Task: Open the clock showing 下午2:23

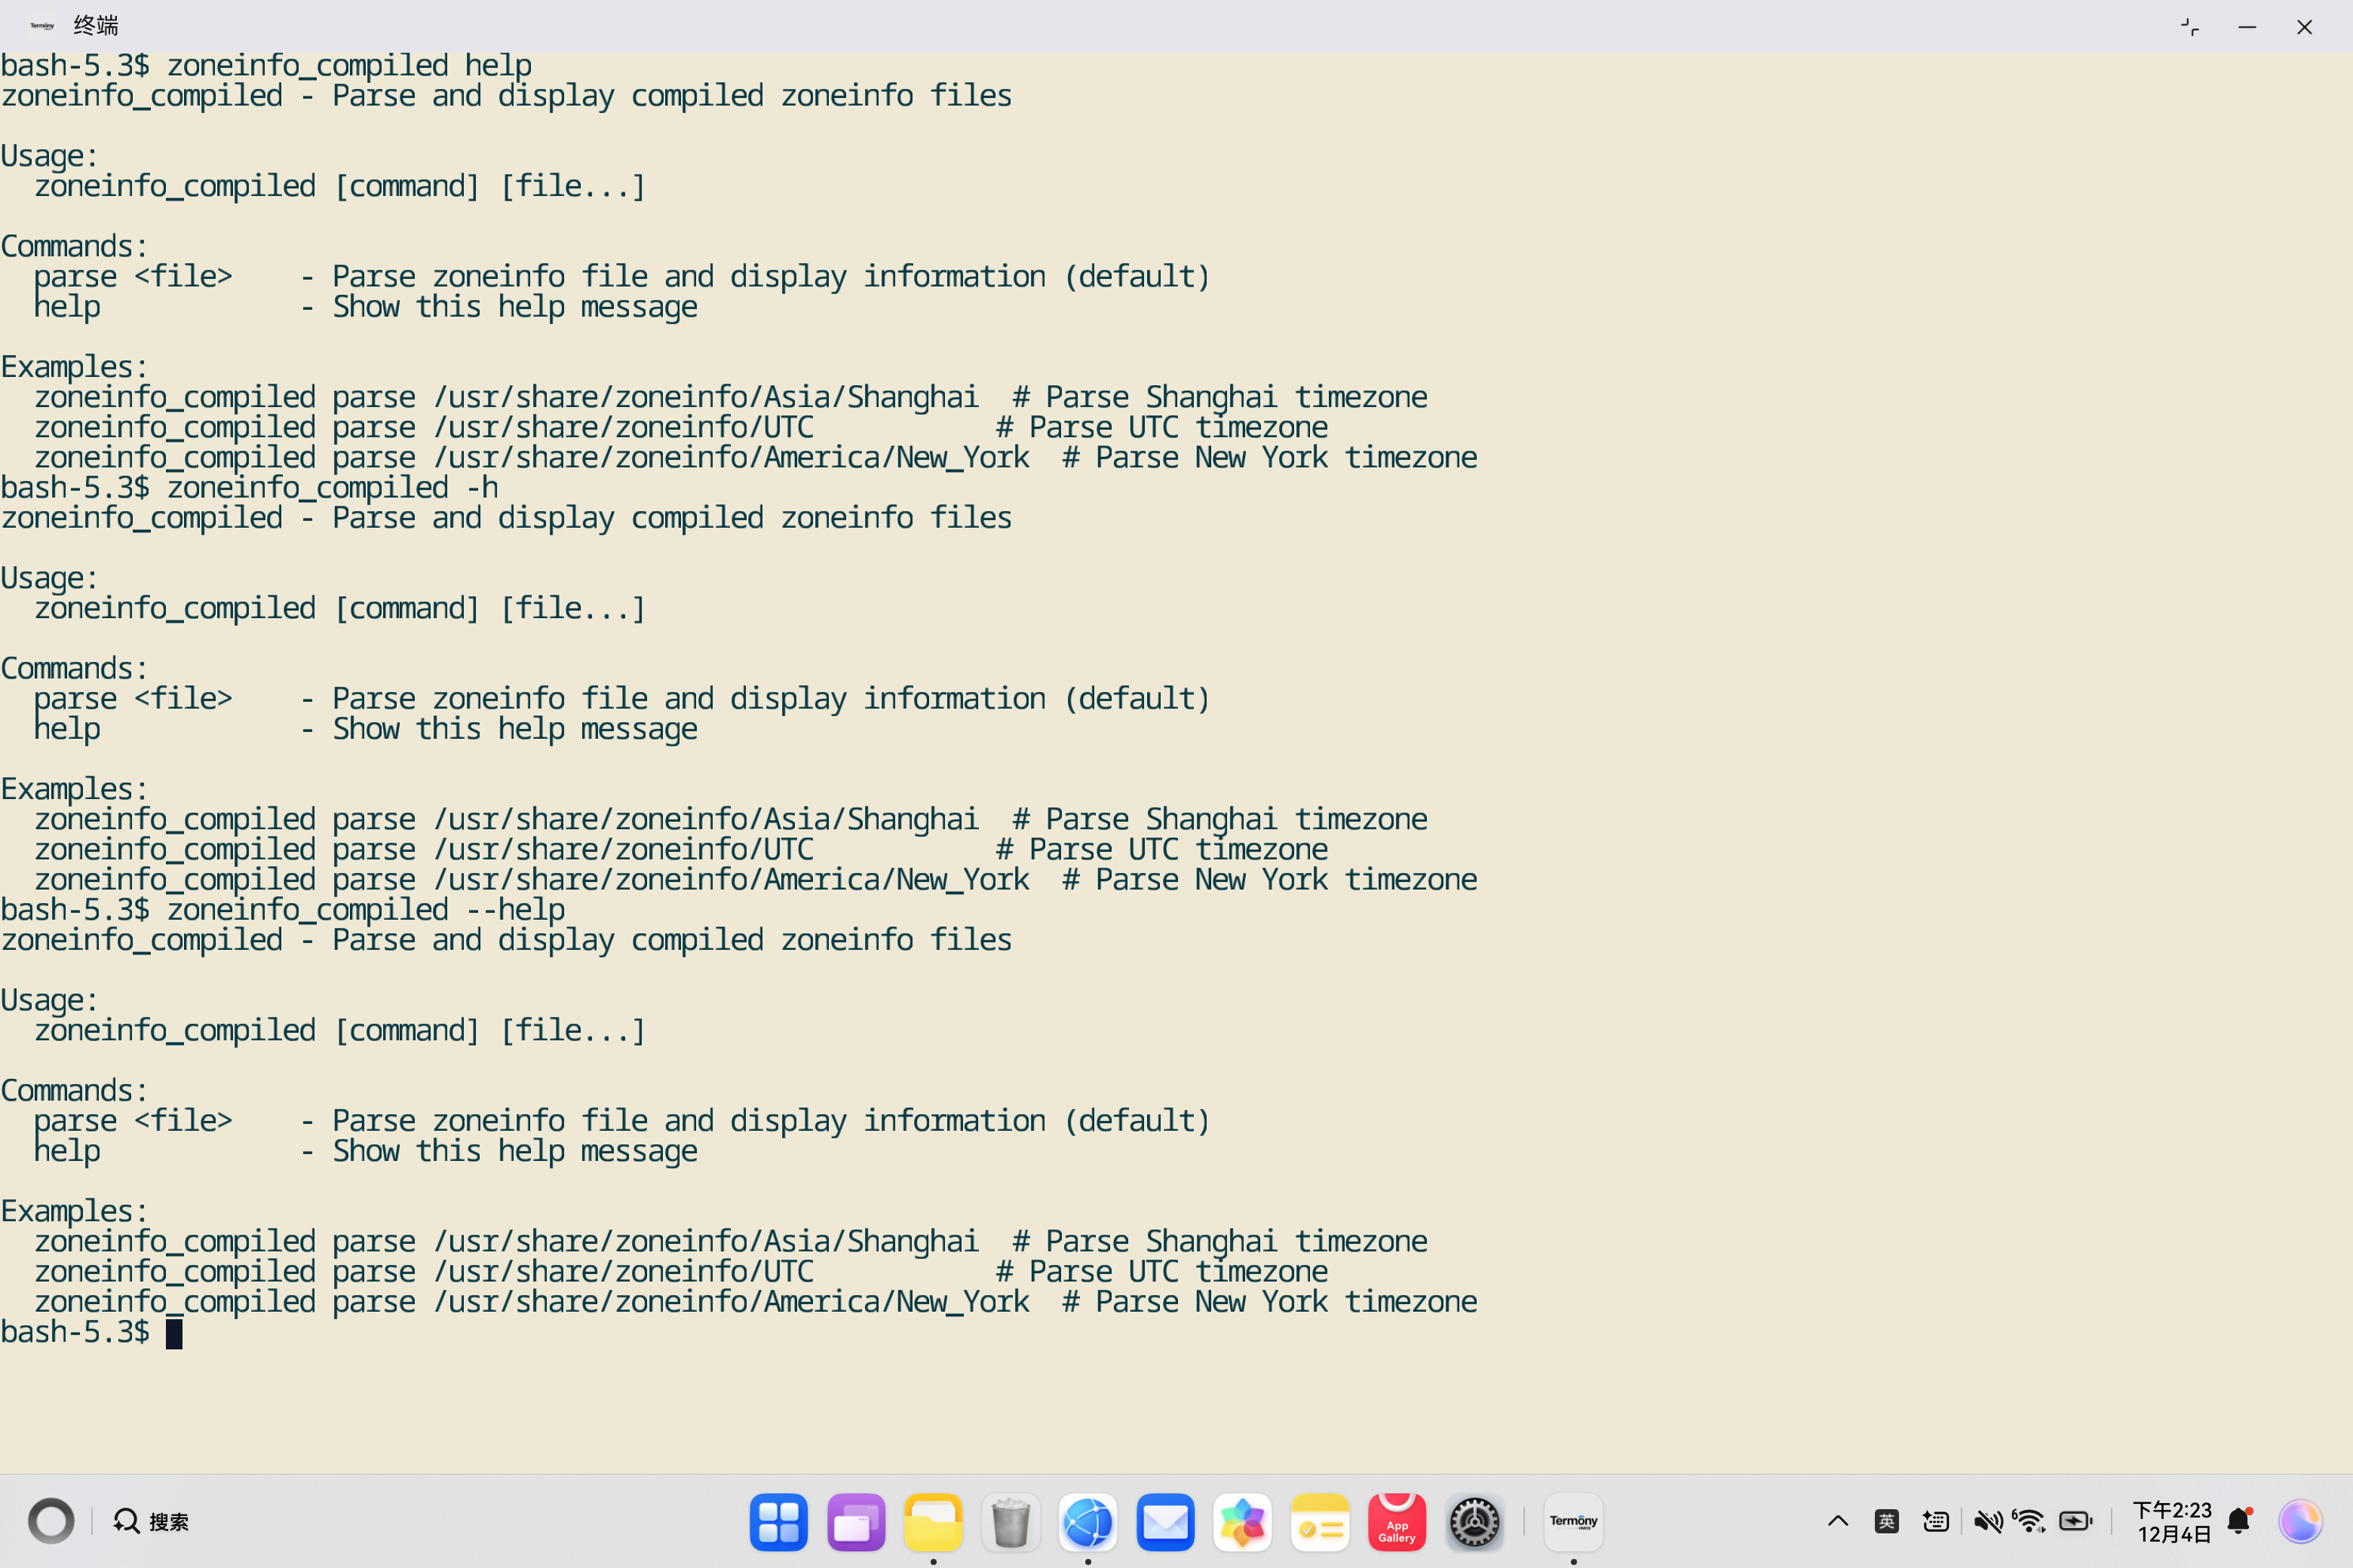Action: [2171, 1521]
